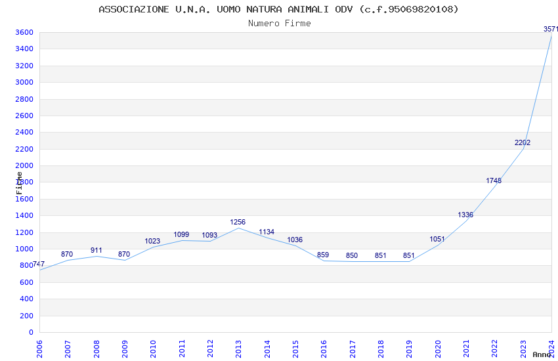Image resolution: width=558 pixels, height=361 pixels.
Task: Click y-axis value 3000
Action: 24,82
